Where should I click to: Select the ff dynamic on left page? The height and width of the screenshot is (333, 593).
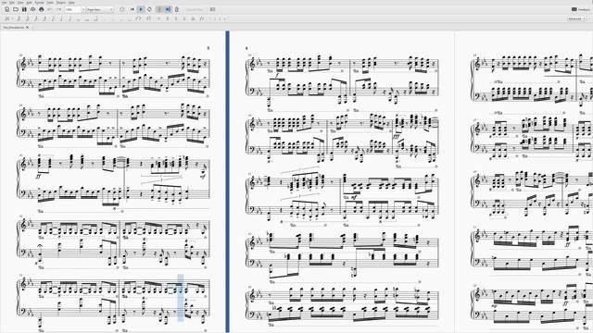38,176
